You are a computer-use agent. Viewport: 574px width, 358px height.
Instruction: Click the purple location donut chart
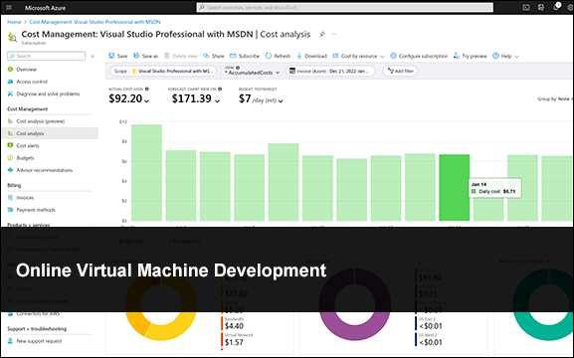[355, 304]
